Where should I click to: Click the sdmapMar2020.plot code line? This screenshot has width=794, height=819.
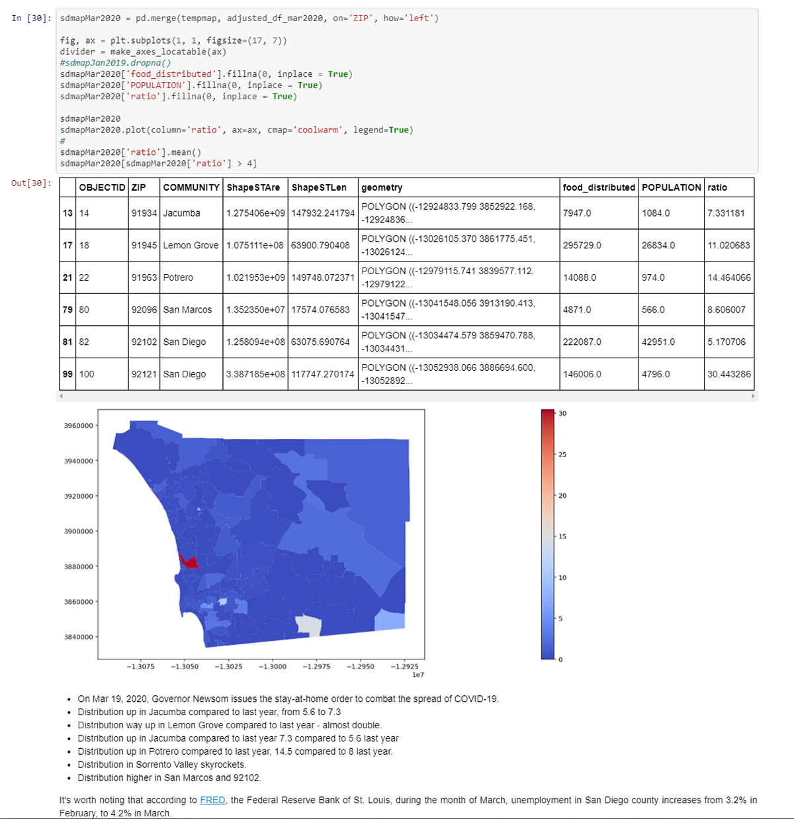click(236, 130)
